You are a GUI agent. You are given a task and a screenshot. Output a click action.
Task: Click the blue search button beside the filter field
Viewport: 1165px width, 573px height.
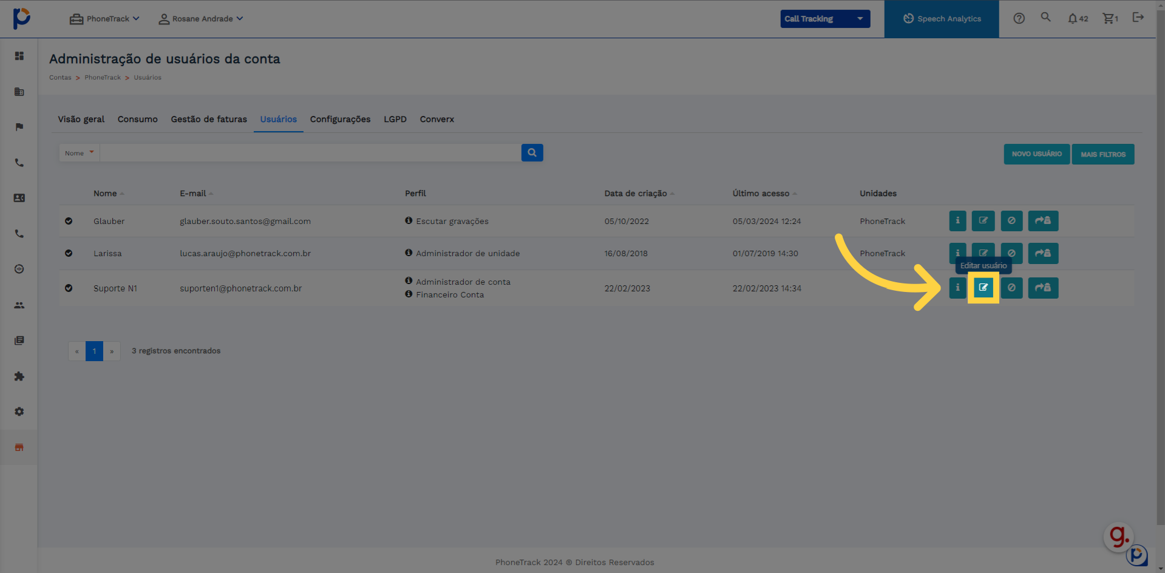point(532,153)
